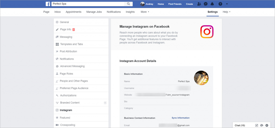Click the Preferred Page Audience icon

tap(57, 88)
